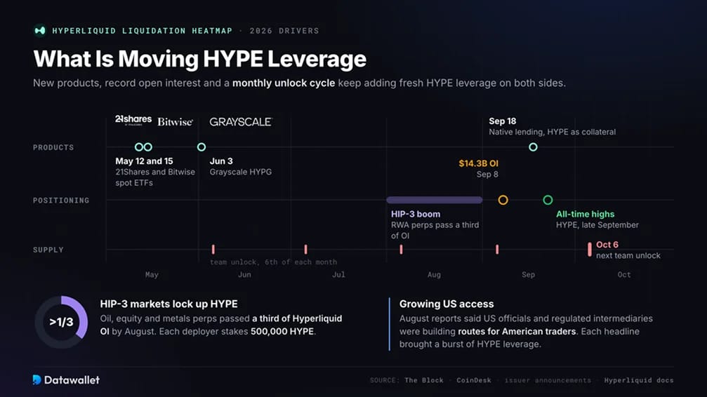The width and height of the screenshot is (707, 397).
Task: Click 'RWA perps pass a third of OI' text
Action: [x=435, y=230]
